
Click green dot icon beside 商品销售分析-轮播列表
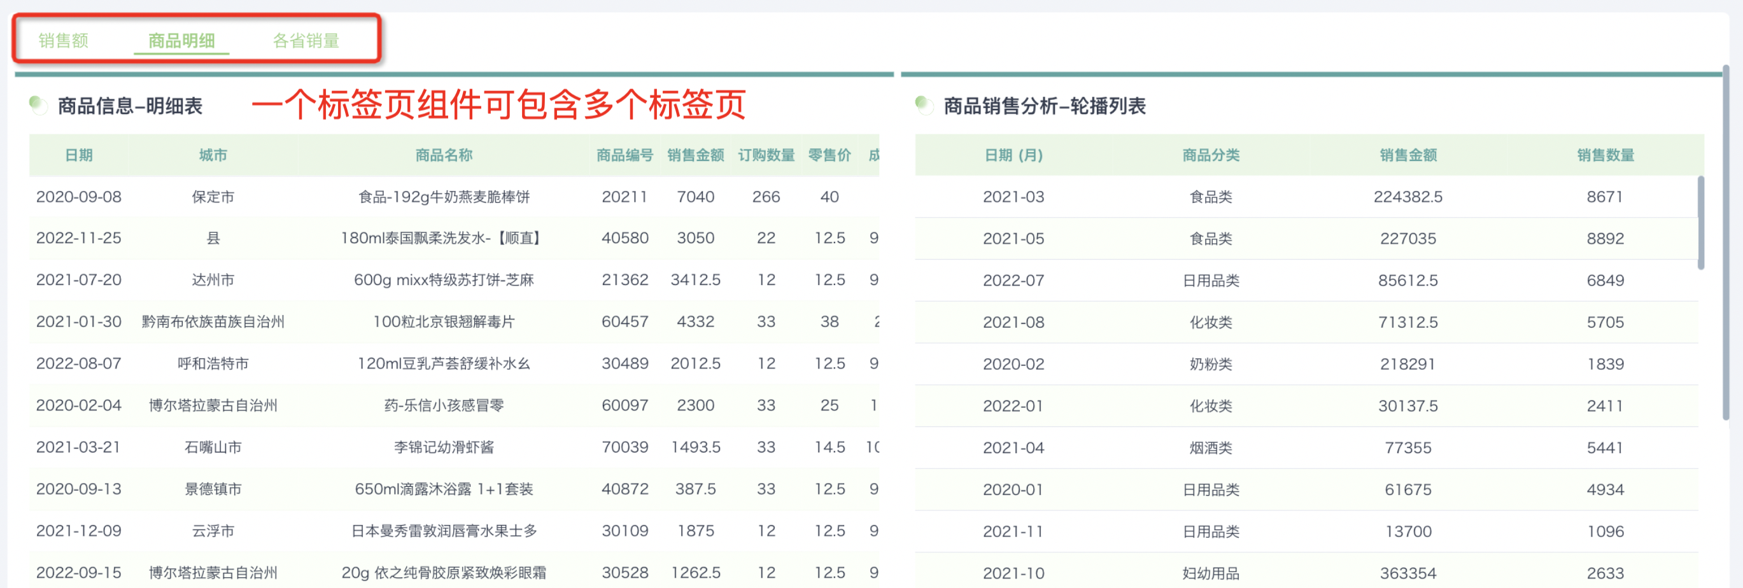(924, 105)
